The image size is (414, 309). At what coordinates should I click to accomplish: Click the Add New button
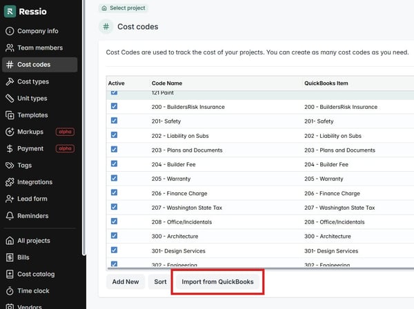126,282
